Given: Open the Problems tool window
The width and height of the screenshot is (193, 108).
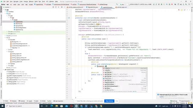Looking at the screenshot, I should 13,101.
